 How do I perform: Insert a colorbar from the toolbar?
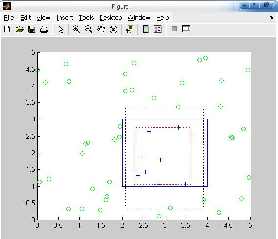point(146,29)
